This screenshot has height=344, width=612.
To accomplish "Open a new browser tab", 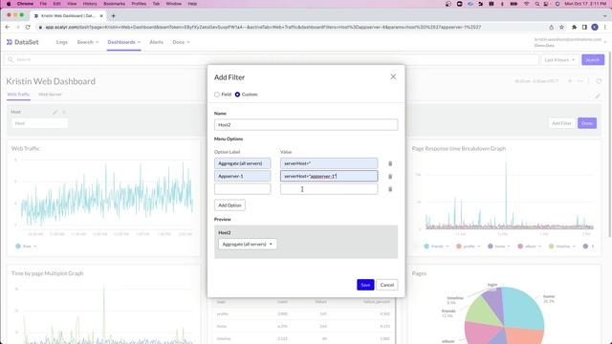I will tap(113, 15).
